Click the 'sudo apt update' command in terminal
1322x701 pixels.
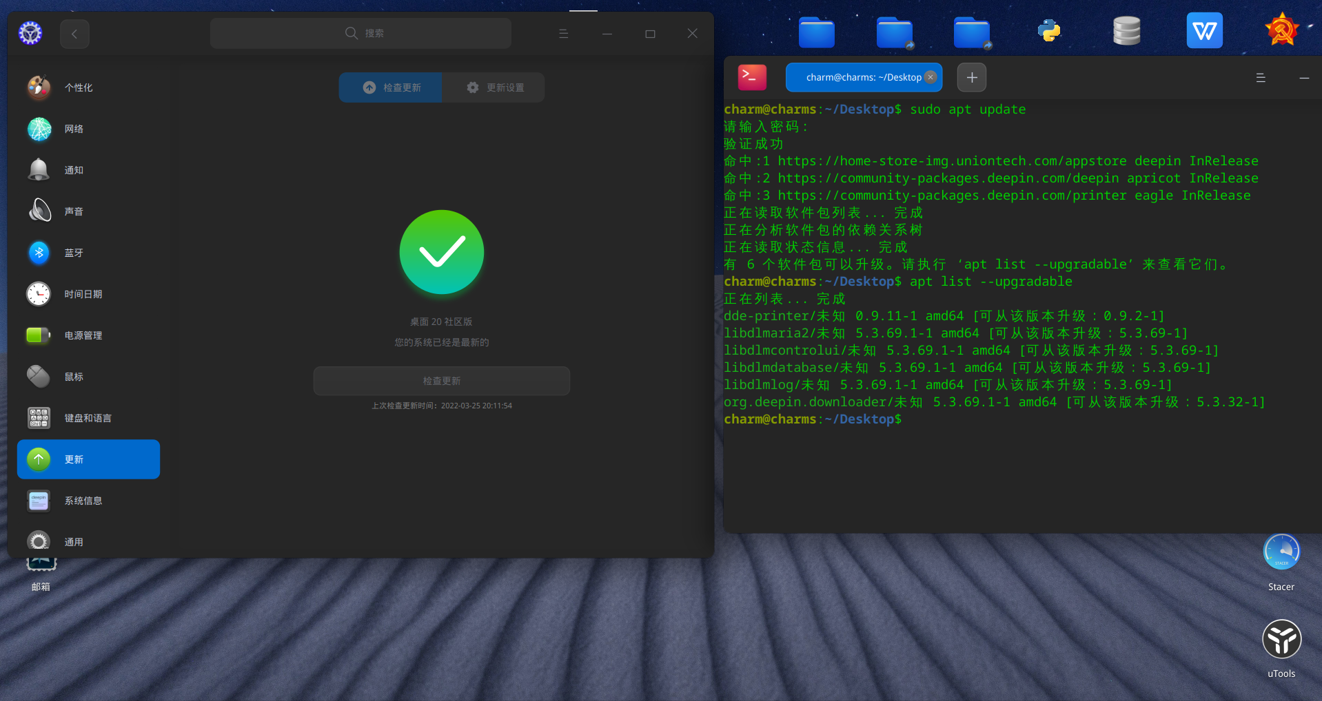(x=968, y=109)
